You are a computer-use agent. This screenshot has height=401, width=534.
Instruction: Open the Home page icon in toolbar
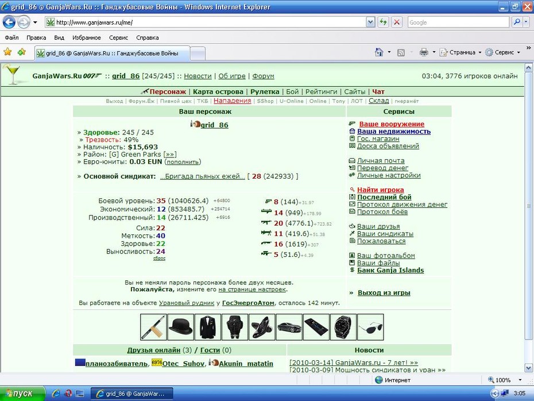pyautogui.click(x=379, y=52)
